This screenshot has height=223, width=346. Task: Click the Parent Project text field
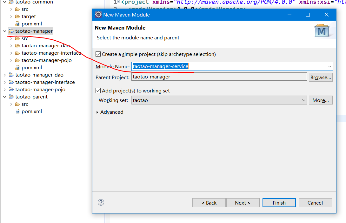(x=219, y=77)
